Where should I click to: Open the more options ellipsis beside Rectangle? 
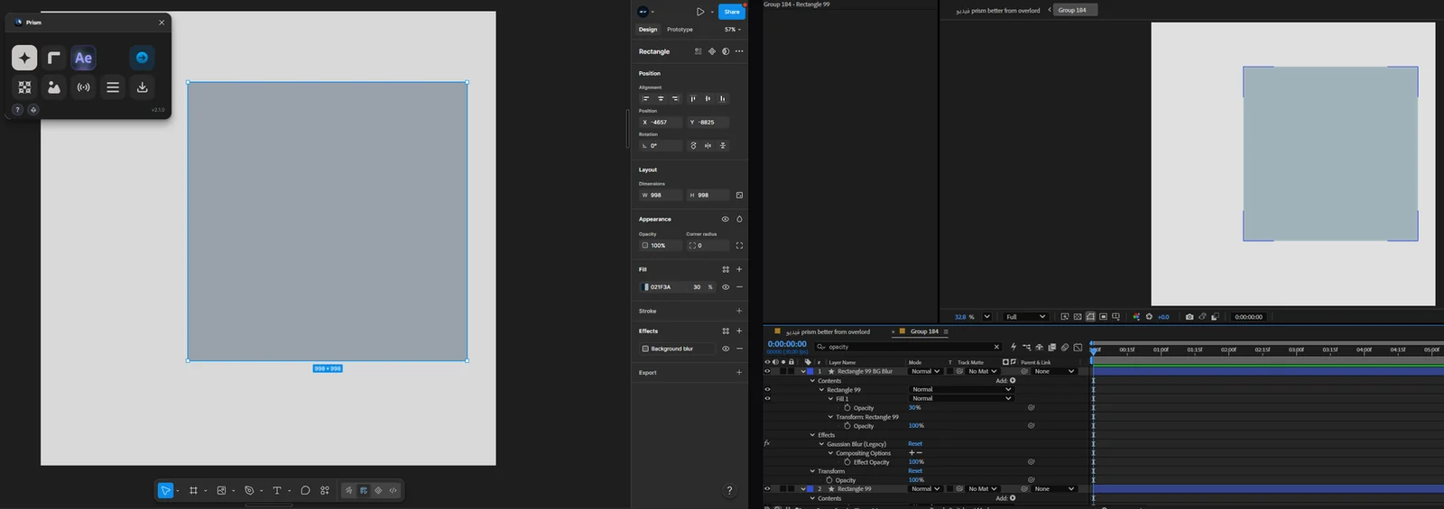click(739, 51)
